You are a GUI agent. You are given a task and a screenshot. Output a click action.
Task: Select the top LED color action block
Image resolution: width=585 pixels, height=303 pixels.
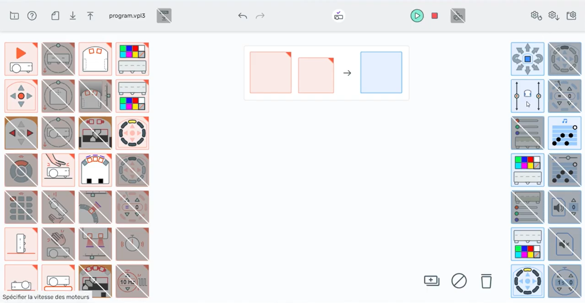(527, 170)
